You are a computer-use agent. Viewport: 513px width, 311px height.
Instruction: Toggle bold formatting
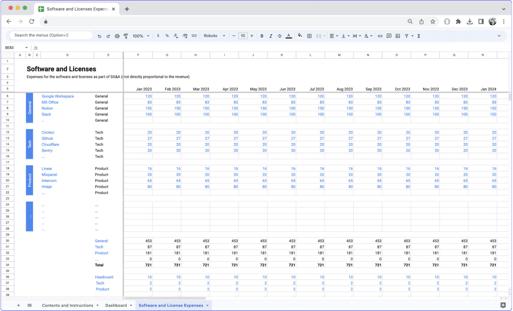click(262, 36)
